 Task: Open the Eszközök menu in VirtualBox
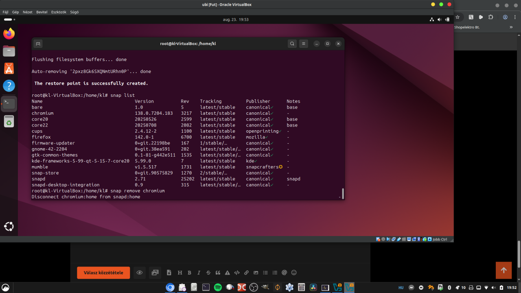pyautogui.click(x=59, y=12)
